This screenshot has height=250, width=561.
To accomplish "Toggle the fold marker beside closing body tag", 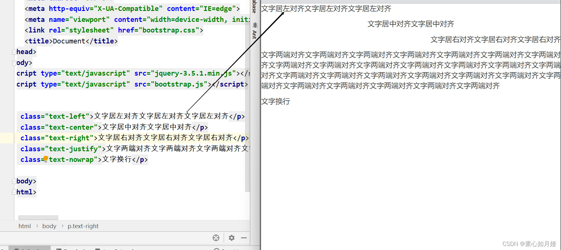I will 14,181.
